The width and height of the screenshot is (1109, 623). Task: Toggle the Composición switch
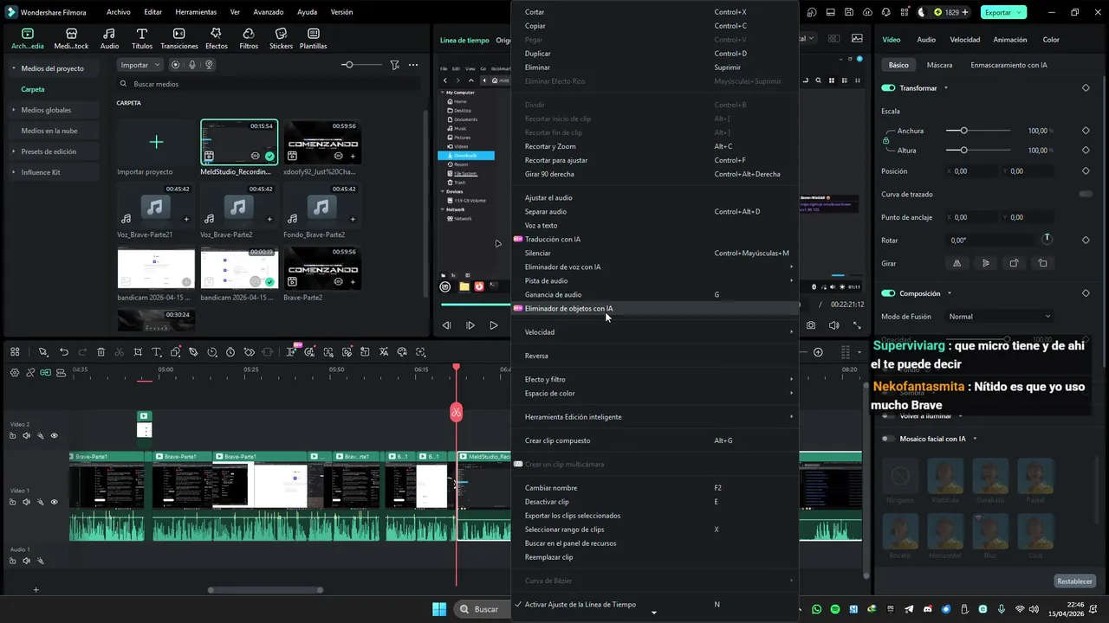tap(888, 293)
